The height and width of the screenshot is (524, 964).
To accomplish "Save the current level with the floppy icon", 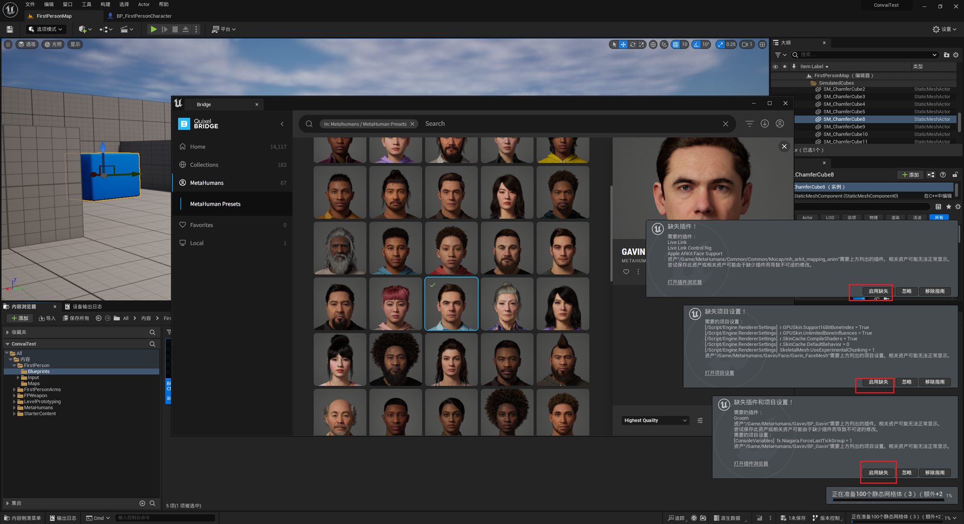I will pos(10,29).
